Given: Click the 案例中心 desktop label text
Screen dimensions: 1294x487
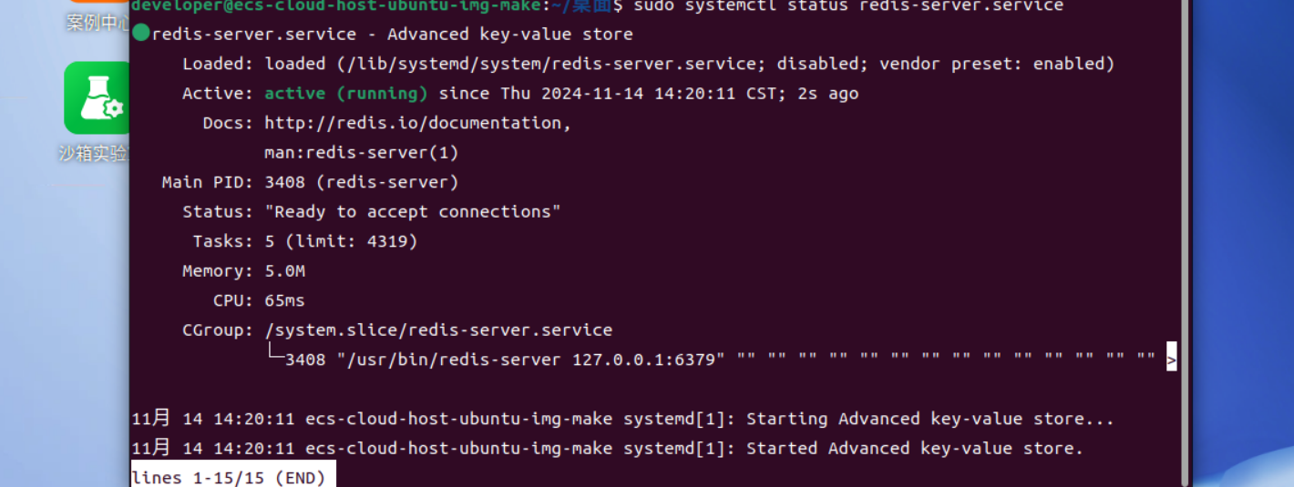Looking at the screenshot, I should click(x=98, y=23).
